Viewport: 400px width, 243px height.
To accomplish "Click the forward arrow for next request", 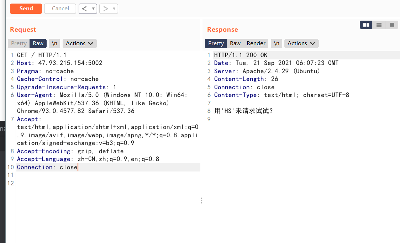I will pos(105,9).
